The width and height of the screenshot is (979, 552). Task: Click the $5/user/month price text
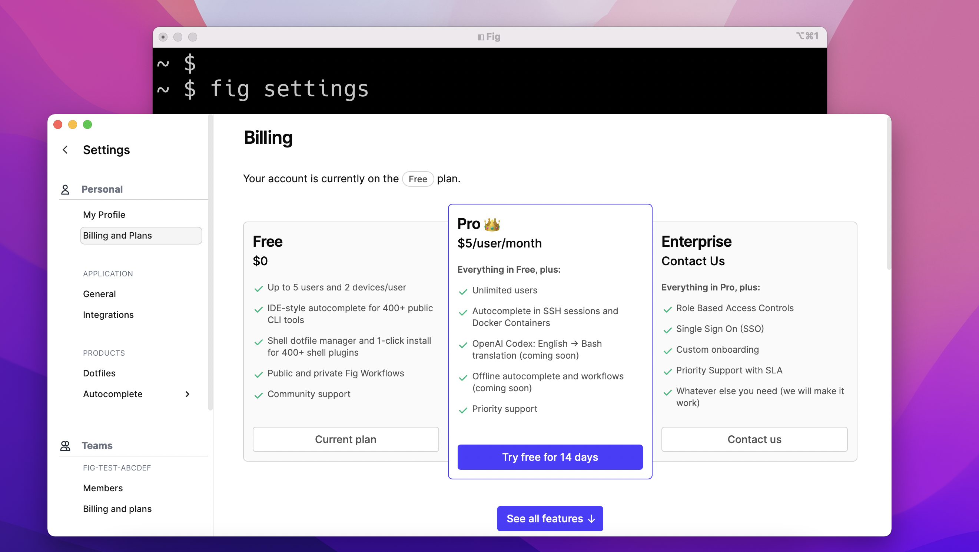coord(500,243)
